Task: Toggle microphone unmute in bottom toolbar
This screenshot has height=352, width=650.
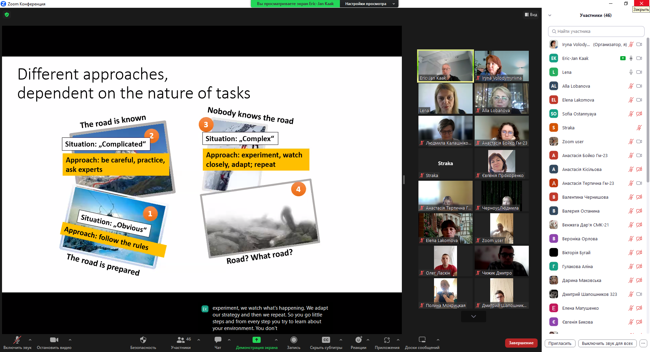Action: (x=17, y=340)
